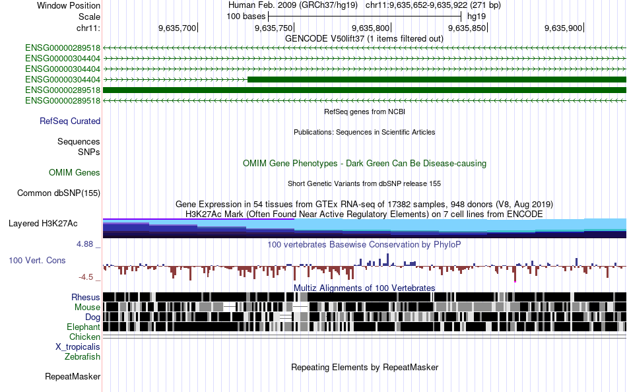Viewport: 627px width, 392px height.
Task: Click the 9,635,850 ruler position
Action: click(x=467, y=28)
